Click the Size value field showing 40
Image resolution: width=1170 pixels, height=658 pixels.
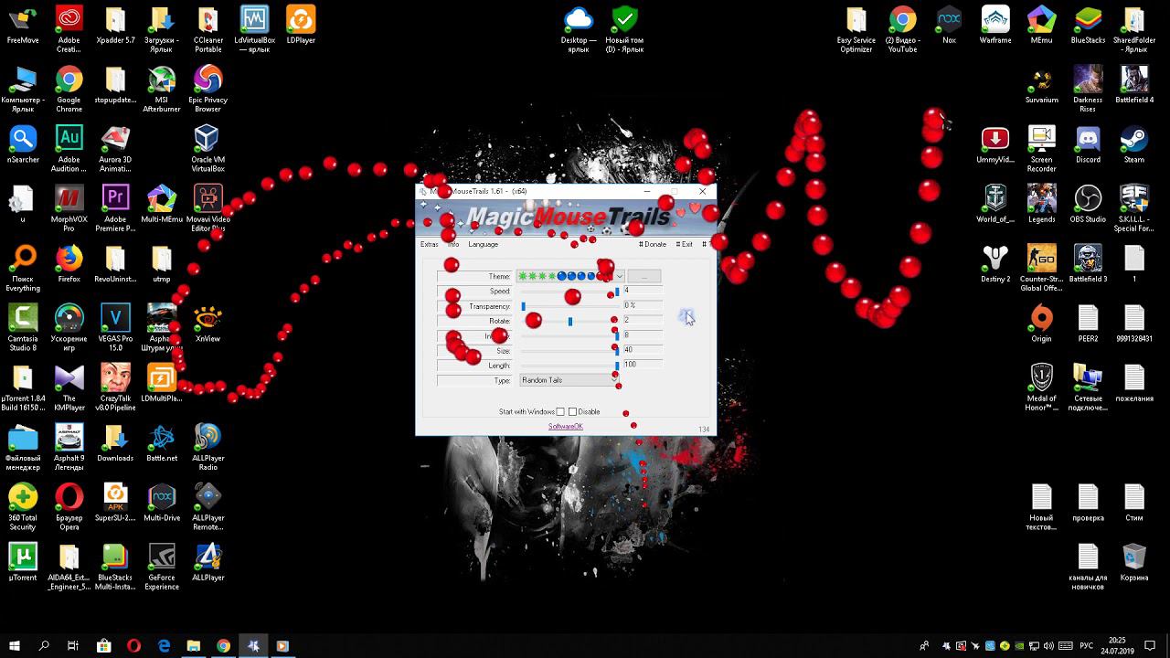coord(642,350)
